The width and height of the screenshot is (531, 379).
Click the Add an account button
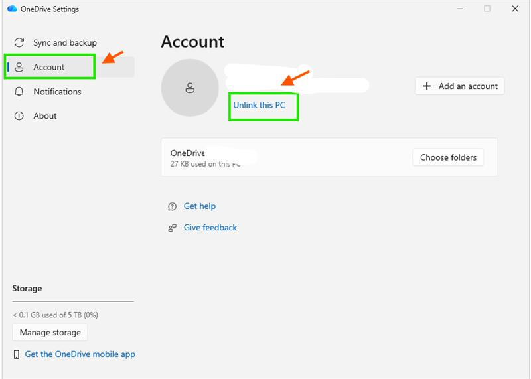tap(459, 86)
